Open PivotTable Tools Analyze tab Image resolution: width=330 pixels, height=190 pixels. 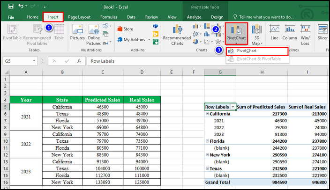point(194,17)
